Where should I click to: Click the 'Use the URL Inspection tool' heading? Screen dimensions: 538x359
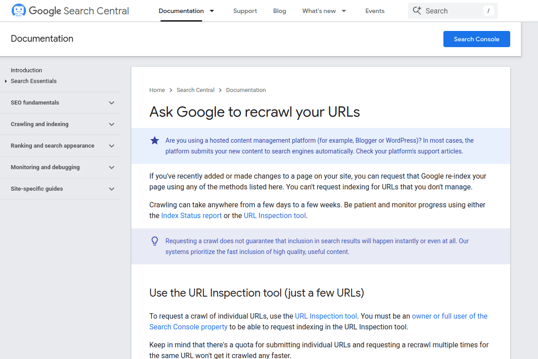pyautogui.click(x=256, y=293)
